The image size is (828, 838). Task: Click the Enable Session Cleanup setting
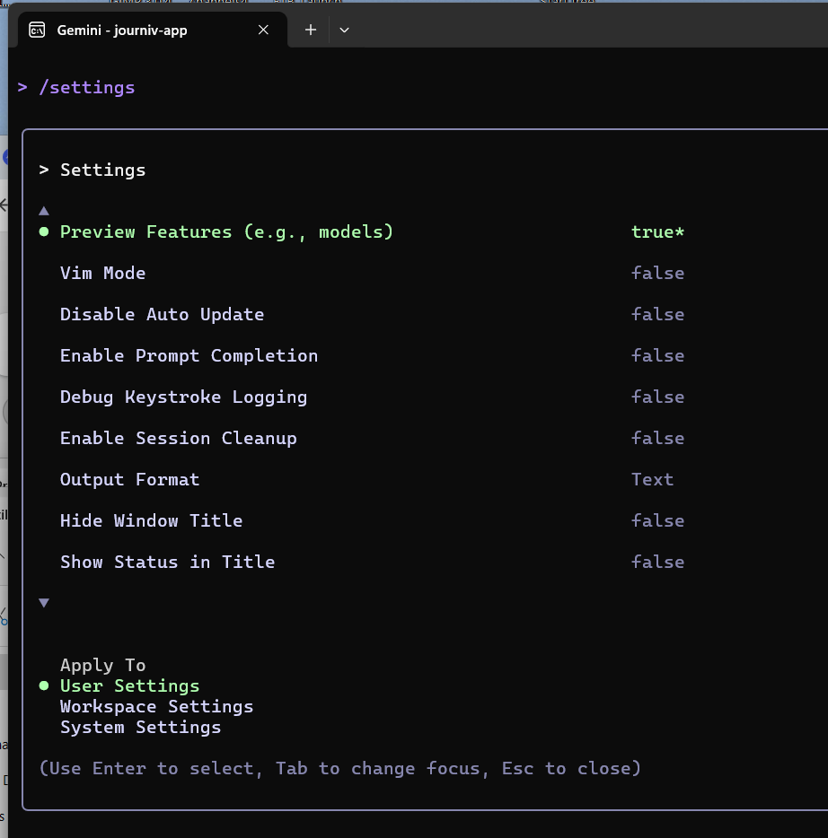click(178, 439)
